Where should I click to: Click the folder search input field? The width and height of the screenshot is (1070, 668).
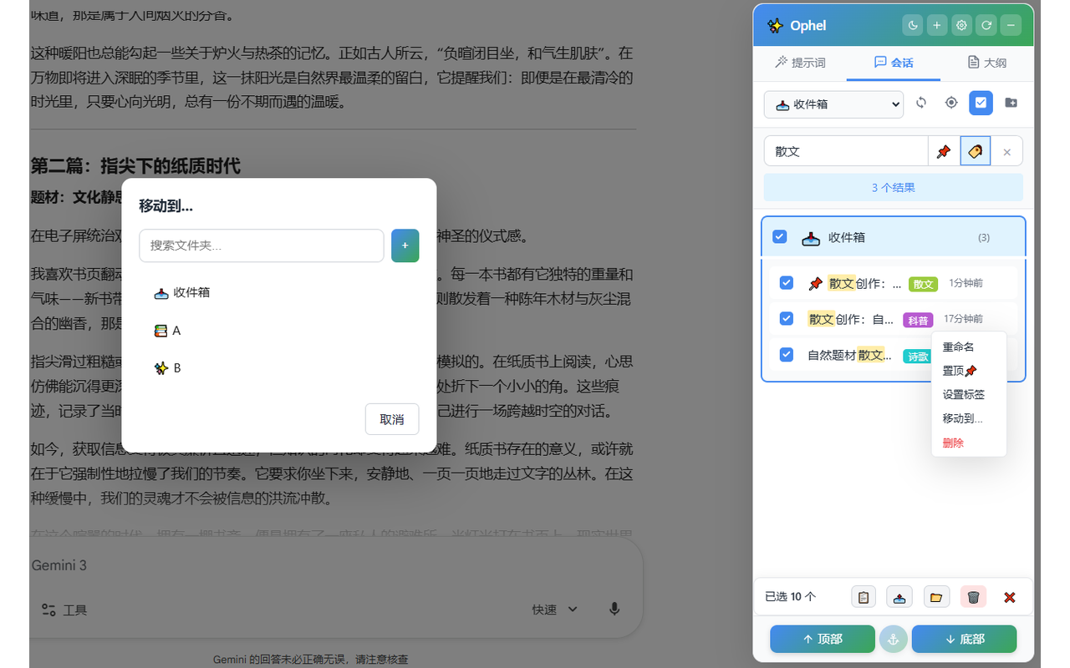pos(262,245)
